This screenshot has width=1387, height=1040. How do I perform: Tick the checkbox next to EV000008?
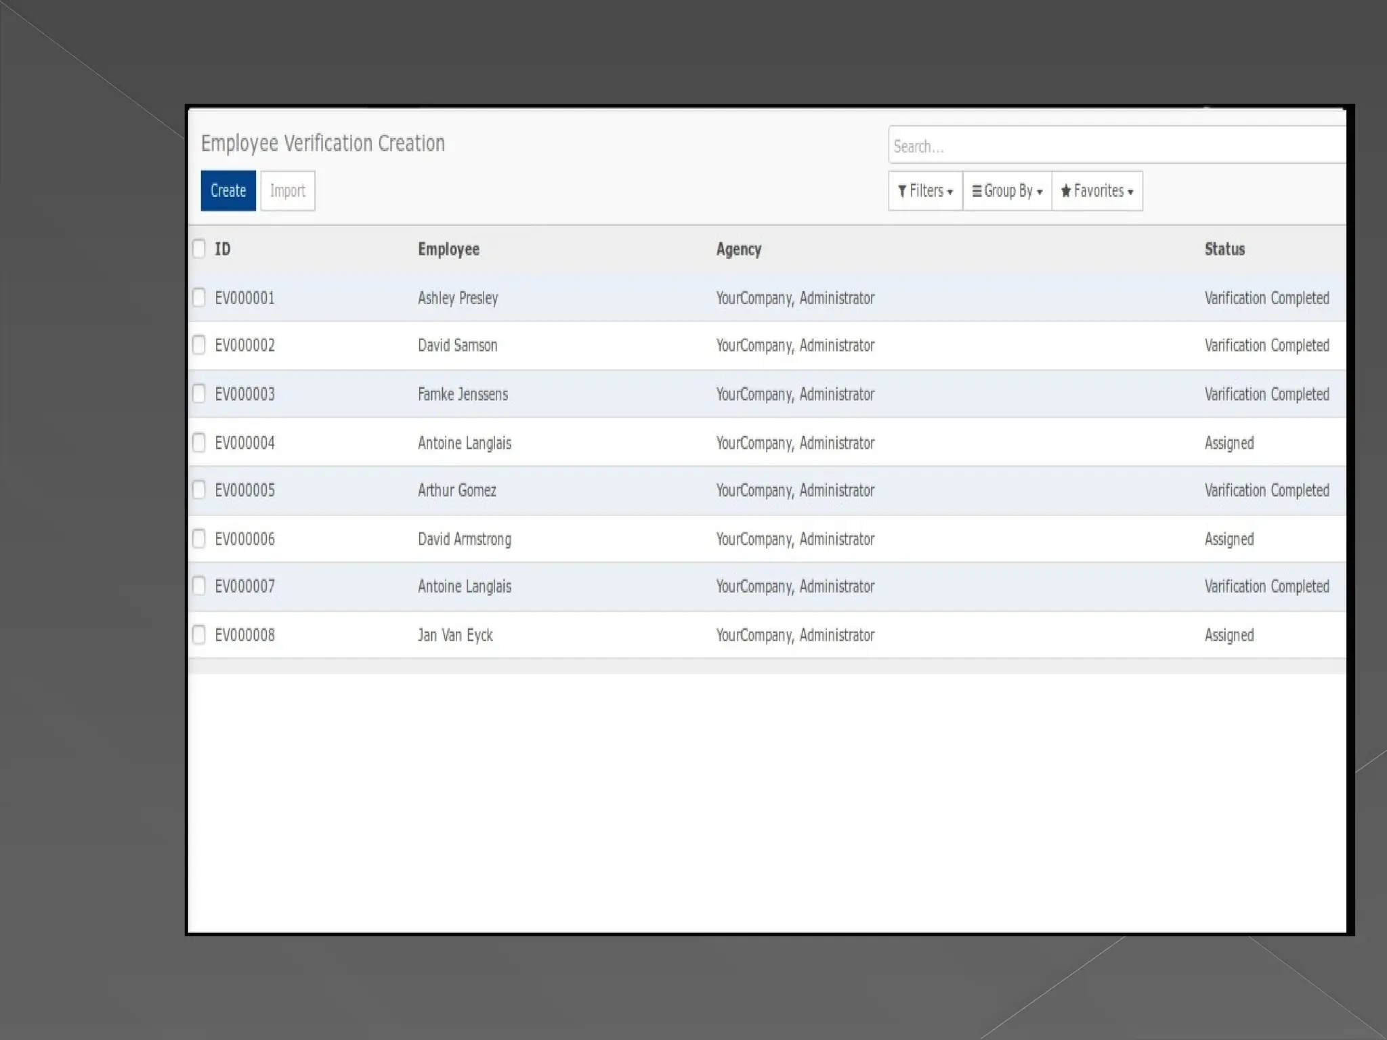(198, 634)
